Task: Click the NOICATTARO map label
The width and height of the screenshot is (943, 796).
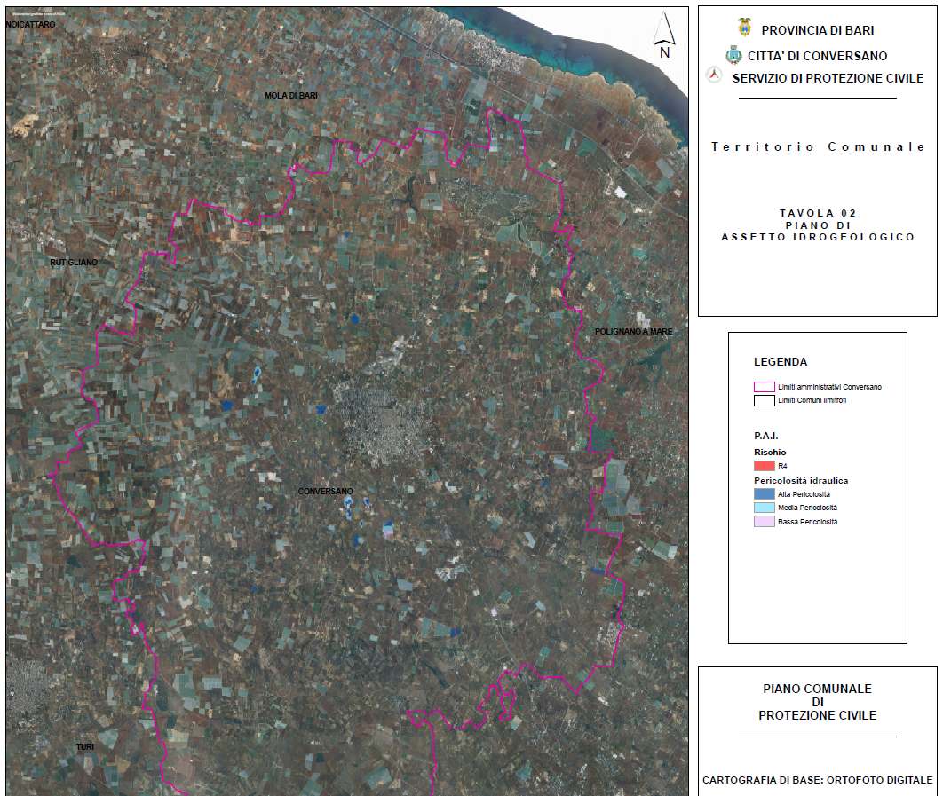Action: [x=31, y=25]
